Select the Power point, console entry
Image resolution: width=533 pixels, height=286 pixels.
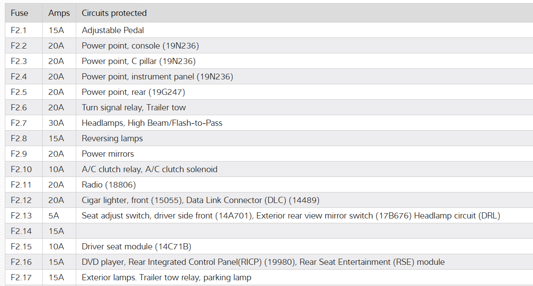click(x=140, y=46)
